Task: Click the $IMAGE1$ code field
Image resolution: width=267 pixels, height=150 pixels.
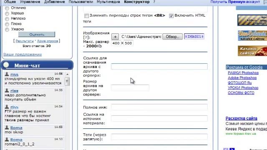Action: (x=194, y=37)
